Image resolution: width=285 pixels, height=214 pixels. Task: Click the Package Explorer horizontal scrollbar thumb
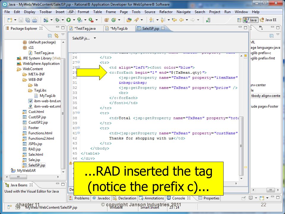coord(18,177)
